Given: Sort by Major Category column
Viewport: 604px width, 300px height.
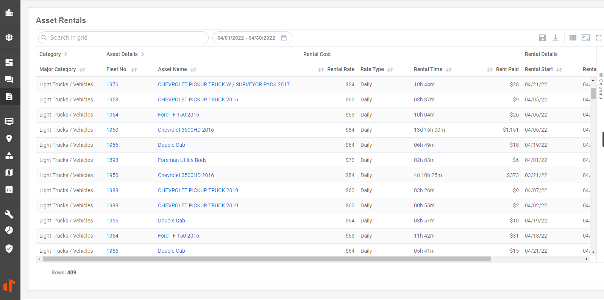Looking at the screenshot, I should tap(82, 70).
